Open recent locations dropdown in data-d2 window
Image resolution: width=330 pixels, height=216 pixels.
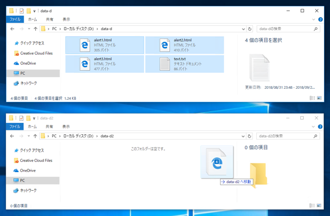(29, 136)
